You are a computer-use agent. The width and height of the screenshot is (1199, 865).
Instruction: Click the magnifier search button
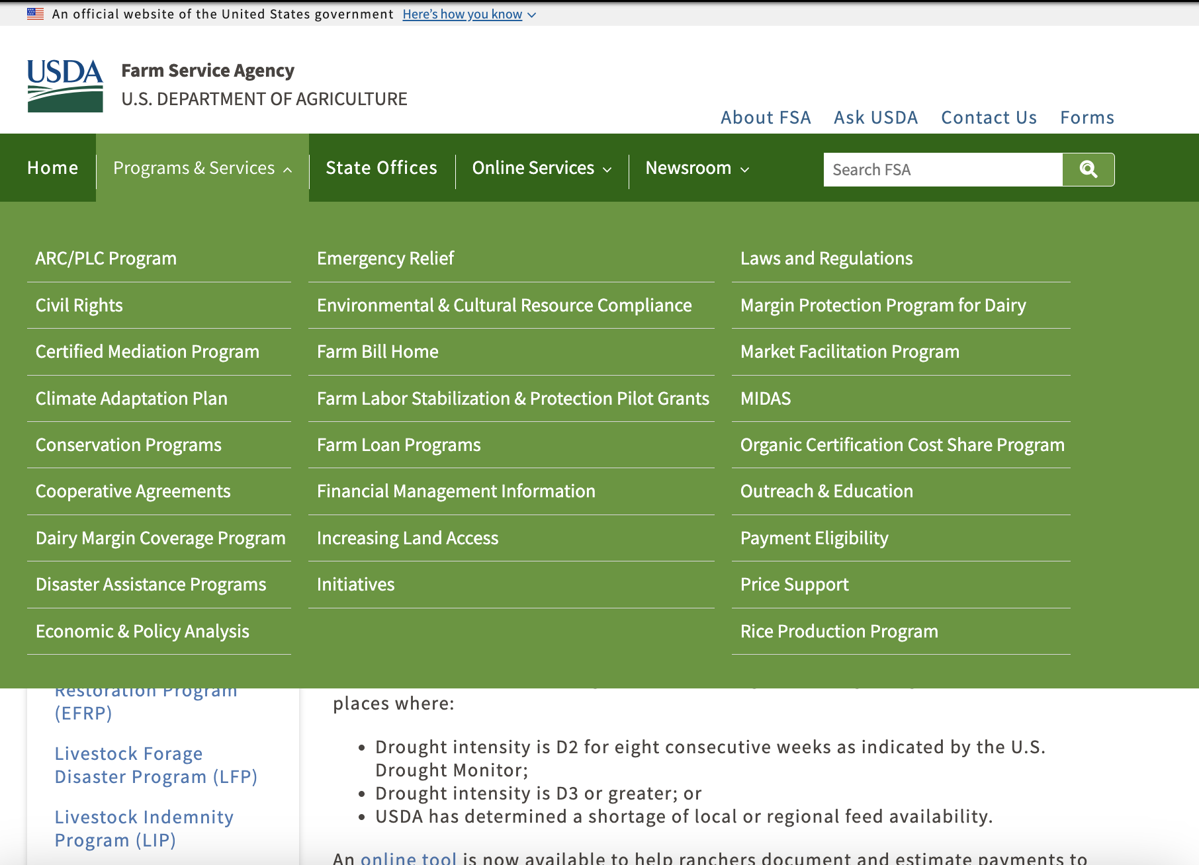[1088, 170]
